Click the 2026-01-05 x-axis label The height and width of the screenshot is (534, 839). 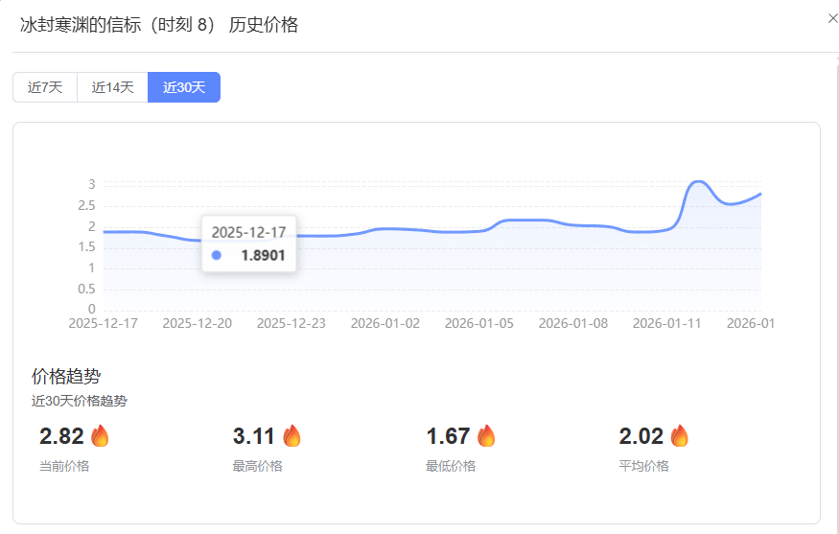tap(478, 323)
